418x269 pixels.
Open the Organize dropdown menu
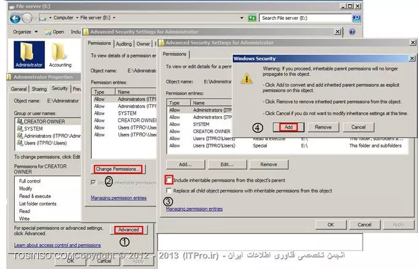(x=25, y=31)
